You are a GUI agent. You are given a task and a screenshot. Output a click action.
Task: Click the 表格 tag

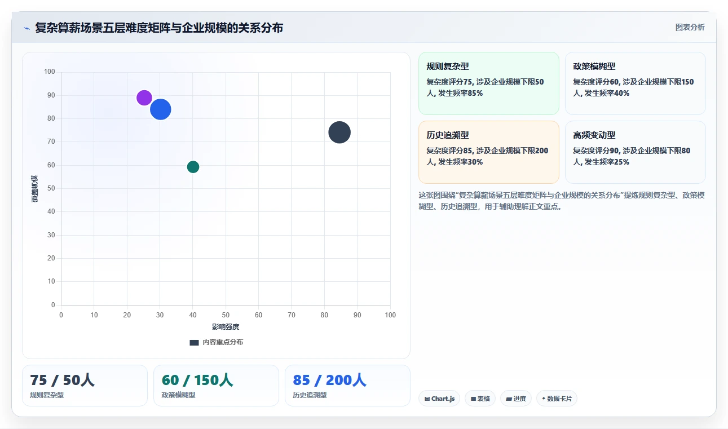pos(480,399)
